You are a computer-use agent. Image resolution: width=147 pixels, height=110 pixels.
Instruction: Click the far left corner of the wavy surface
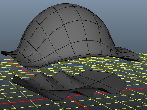click(13, 79)
